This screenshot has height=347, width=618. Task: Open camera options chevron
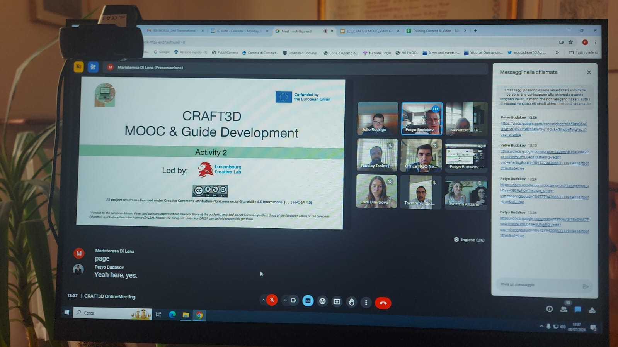coord(285,300)
